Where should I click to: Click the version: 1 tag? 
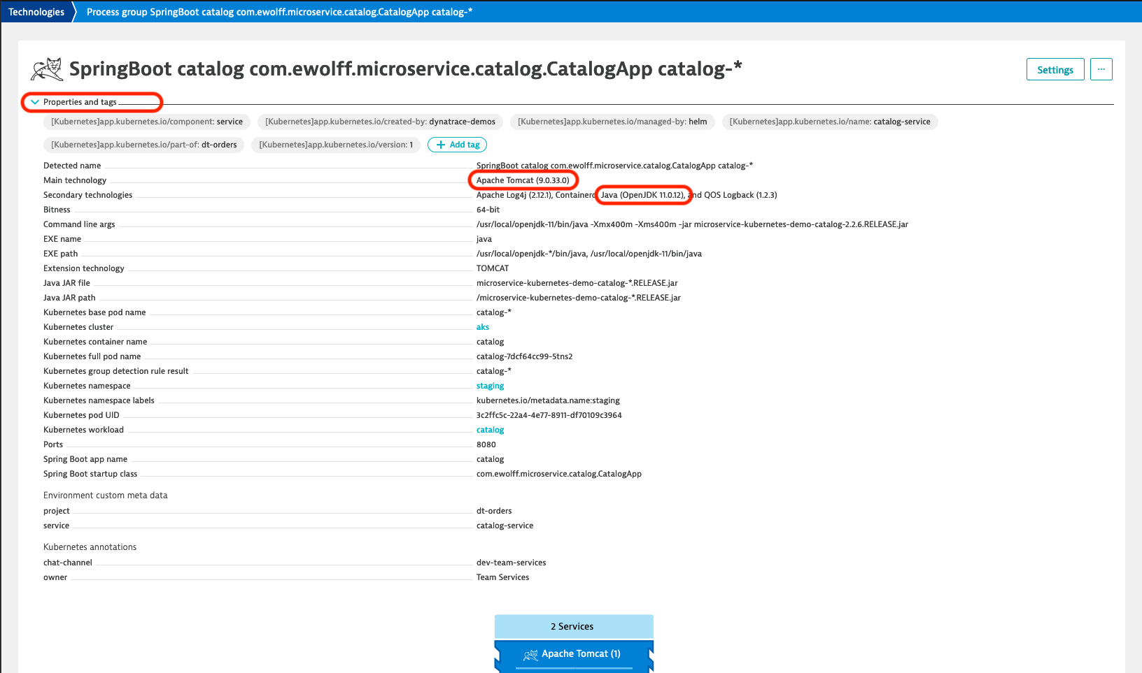pos(336,145)
